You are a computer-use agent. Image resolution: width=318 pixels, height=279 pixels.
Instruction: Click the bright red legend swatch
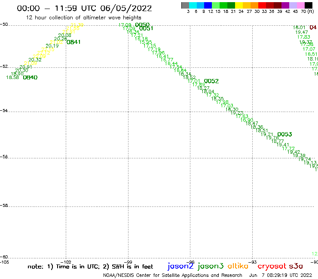pyautogui.click(x=262, y=5)
